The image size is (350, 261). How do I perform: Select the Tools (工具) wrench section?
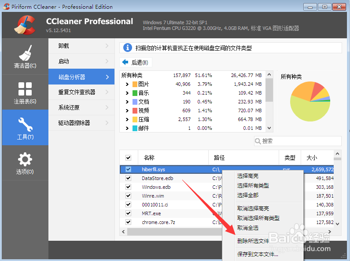pos(25,128)
